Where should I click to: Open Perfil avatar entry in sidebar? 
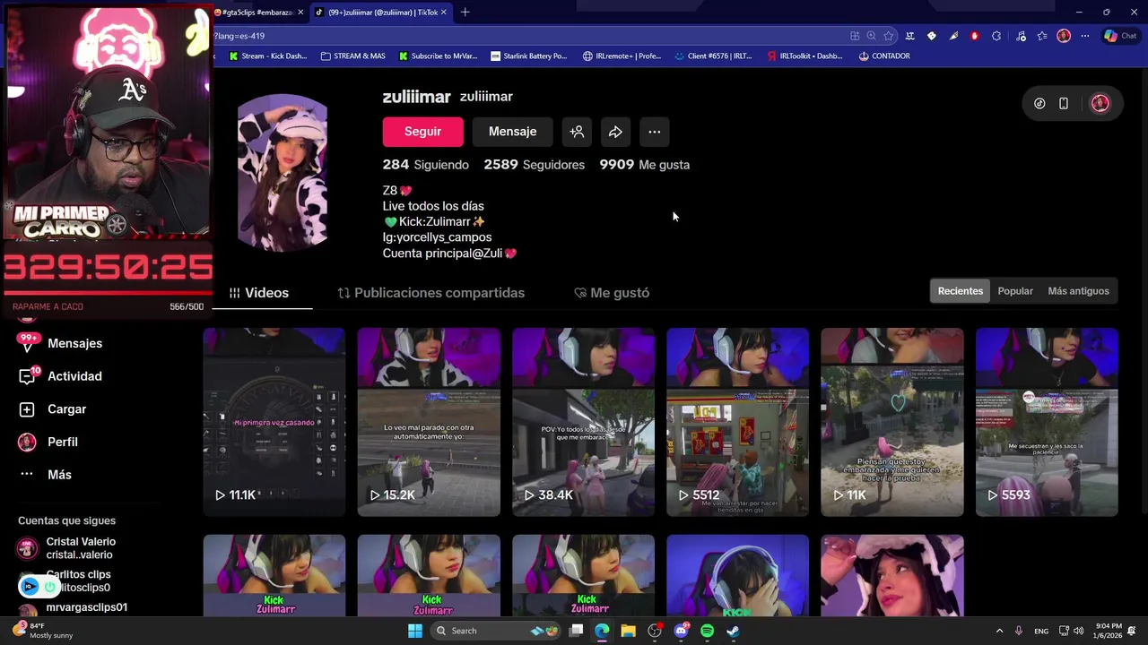(x=27, y=442)
